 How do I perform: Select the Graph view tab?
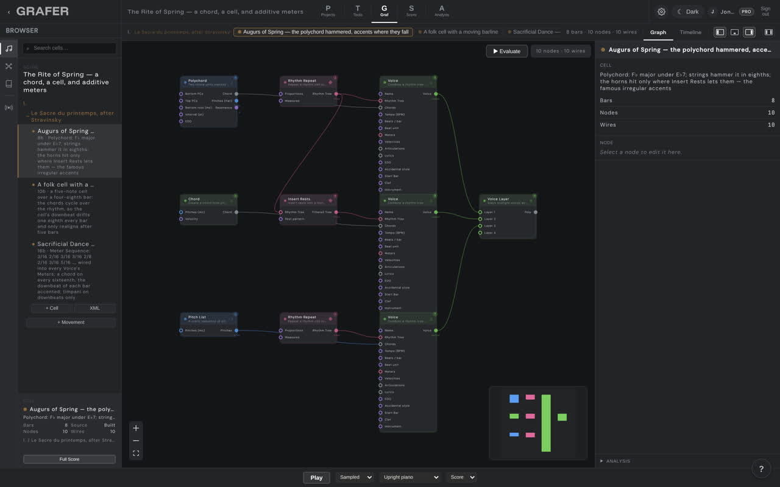click(658, 32)
